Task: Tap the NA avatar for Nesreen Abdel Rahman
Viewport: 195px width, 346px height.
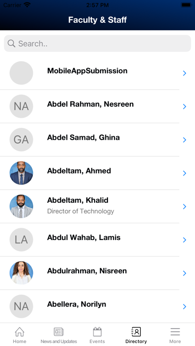Action: point(21,106)
